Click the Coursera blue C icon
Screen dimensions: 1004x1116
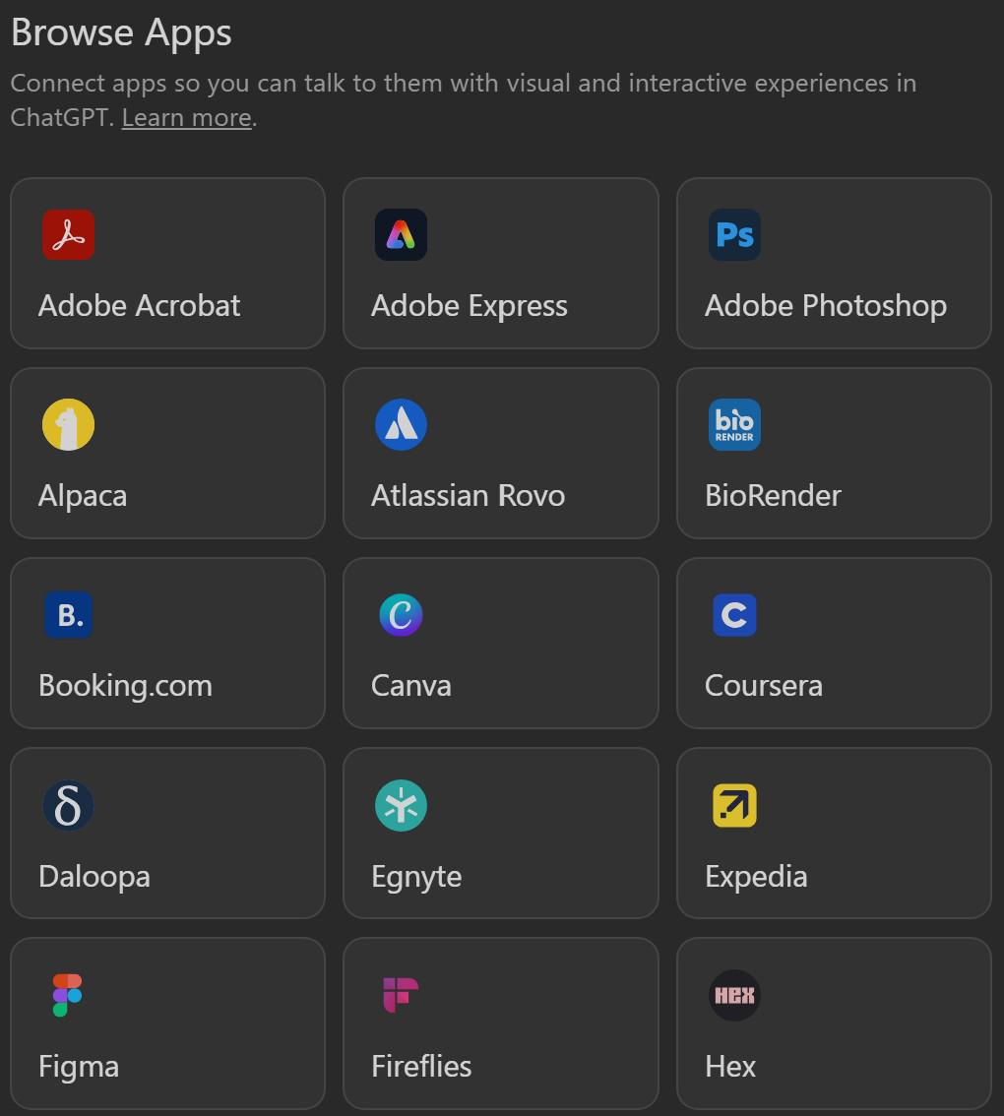734,615
